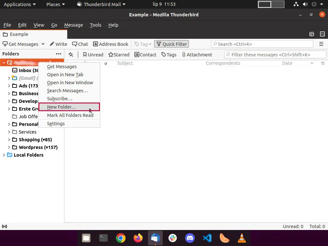Open the Get Messages dropdown arrow
Screen dimensions: 328x246
(x=43, y=44)
